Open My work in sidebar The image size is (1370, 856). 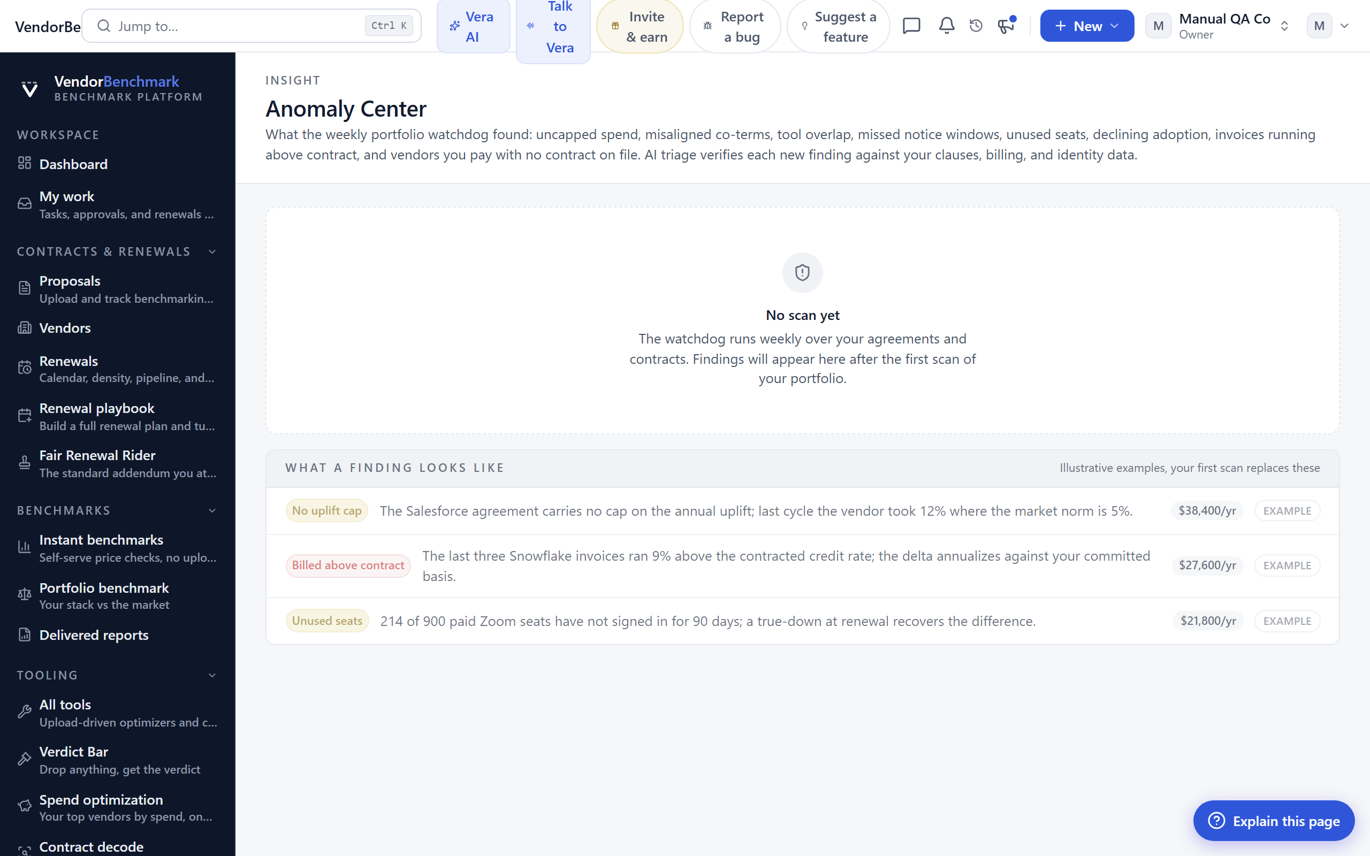[118, 205]
